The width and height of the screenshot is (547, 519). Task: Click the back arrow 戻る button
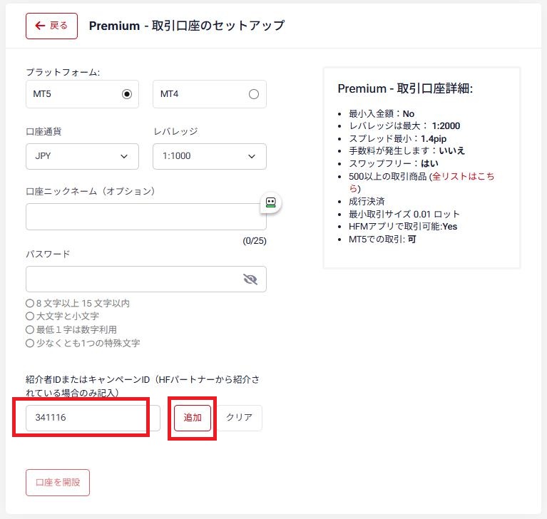tap(51, 26)
